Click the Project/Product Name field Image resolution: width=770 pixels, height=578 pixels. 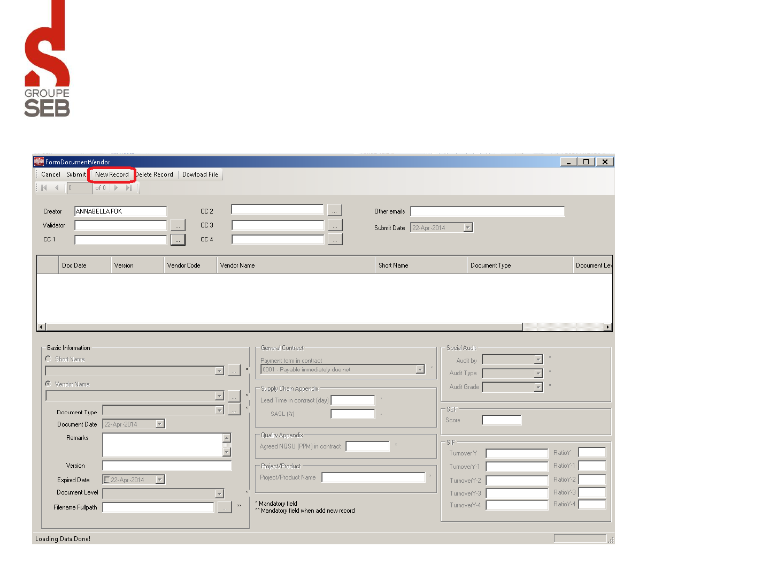click(373, 477)
